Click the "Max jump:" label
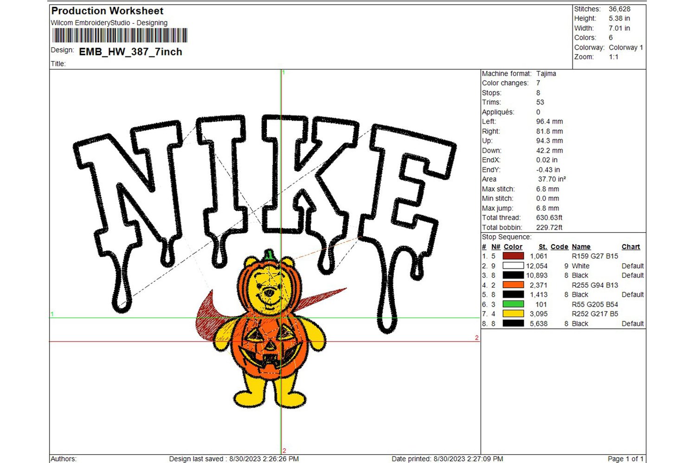Screen dimensions: 696x463 [x=497, y=208]
